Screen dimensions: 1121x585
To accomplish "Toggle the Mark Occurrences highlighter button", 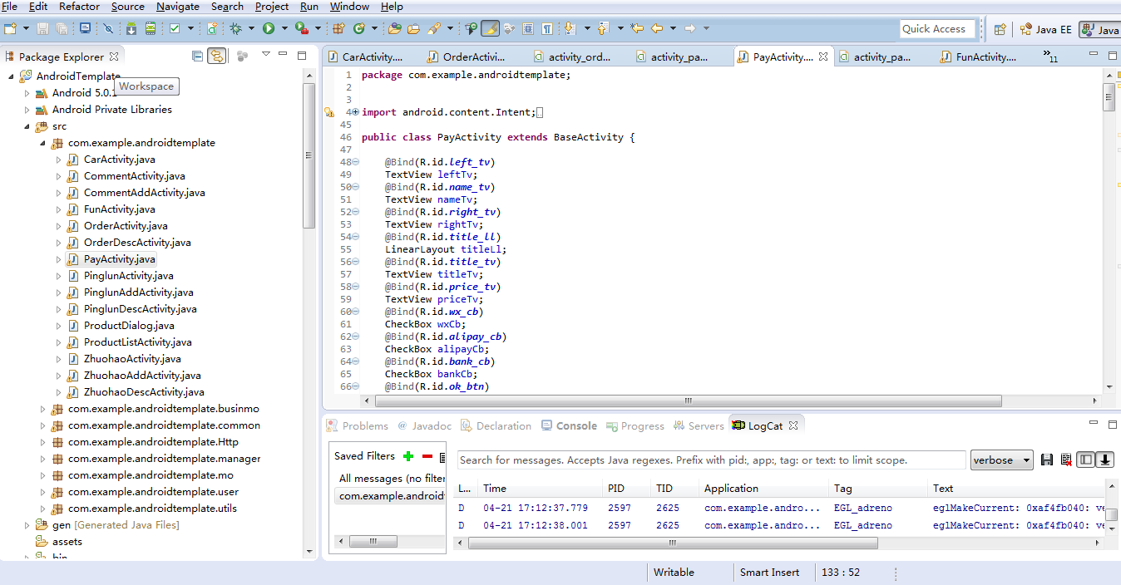I will pyautogui.click(x=490, y=28).
